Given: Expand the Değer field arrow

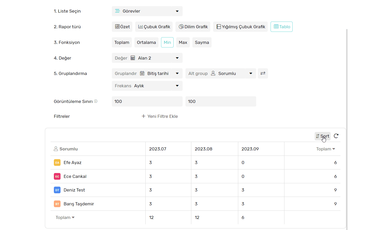Looking at the screenshot, I should 177,58.
